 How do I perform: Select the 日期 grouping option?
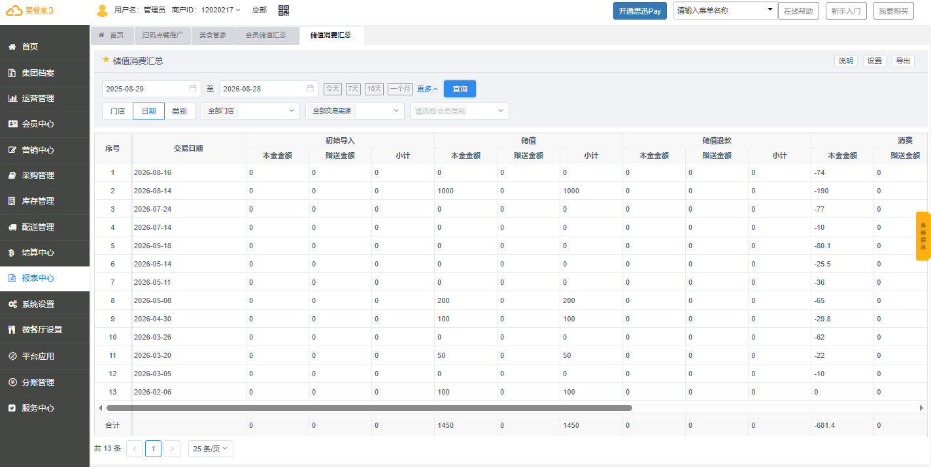148,111
